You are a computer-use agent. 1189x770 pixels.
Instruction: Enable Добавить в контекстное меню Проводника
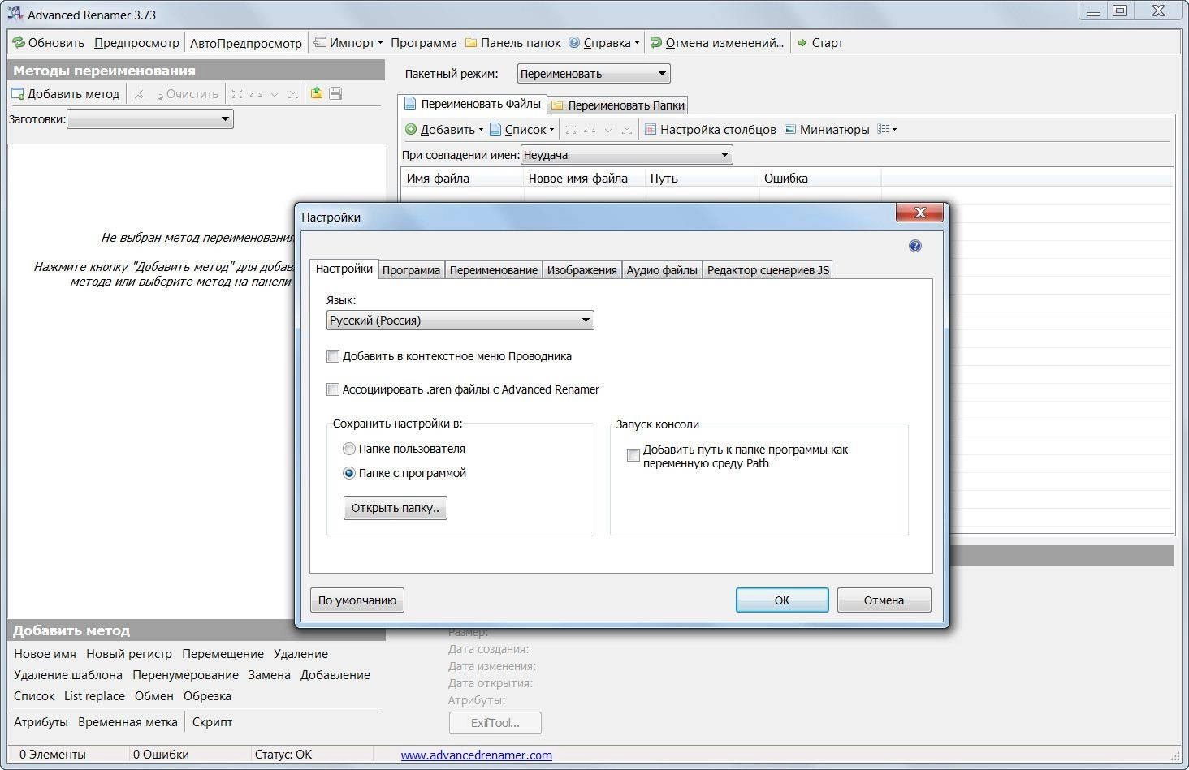pyautogui.click(x=333, y=356)
